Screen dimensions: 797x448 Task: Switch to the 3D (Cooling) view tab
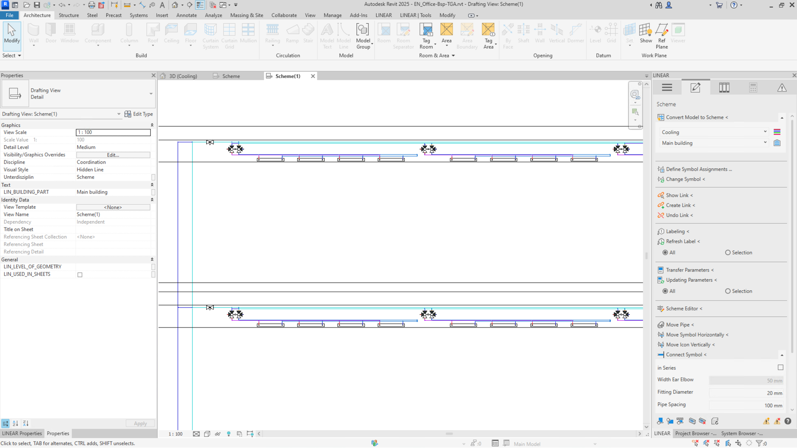click(x=182, y=76)
